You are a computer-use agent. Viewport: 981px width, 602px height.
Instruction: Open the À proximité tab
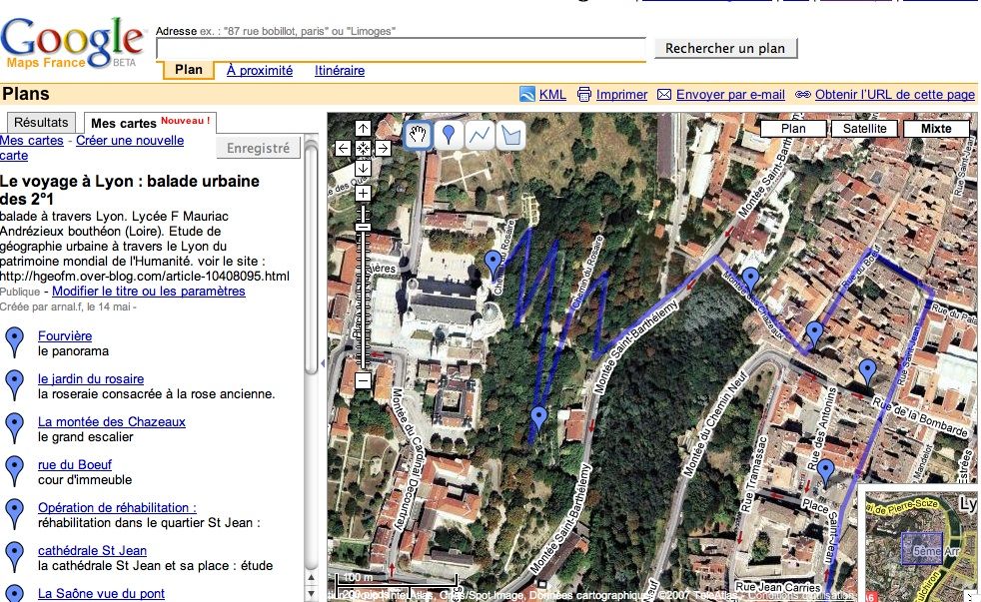(x=260, y=71)
